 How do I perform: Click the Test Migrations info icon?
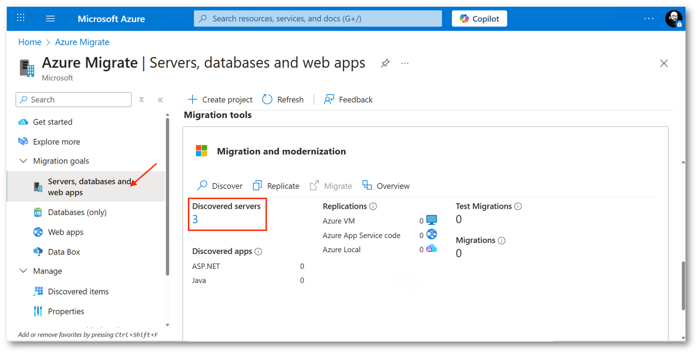[518, 206]
